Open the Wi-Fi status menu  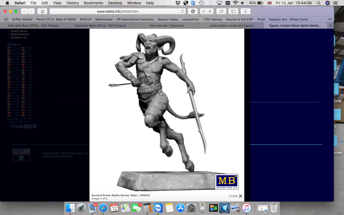tap(235, 3)
